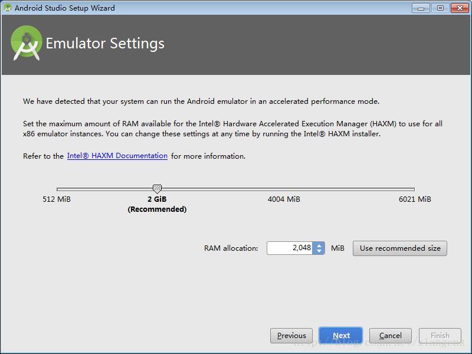Click Use recommended size button
The image size is (472, 354).
point(400,248)
